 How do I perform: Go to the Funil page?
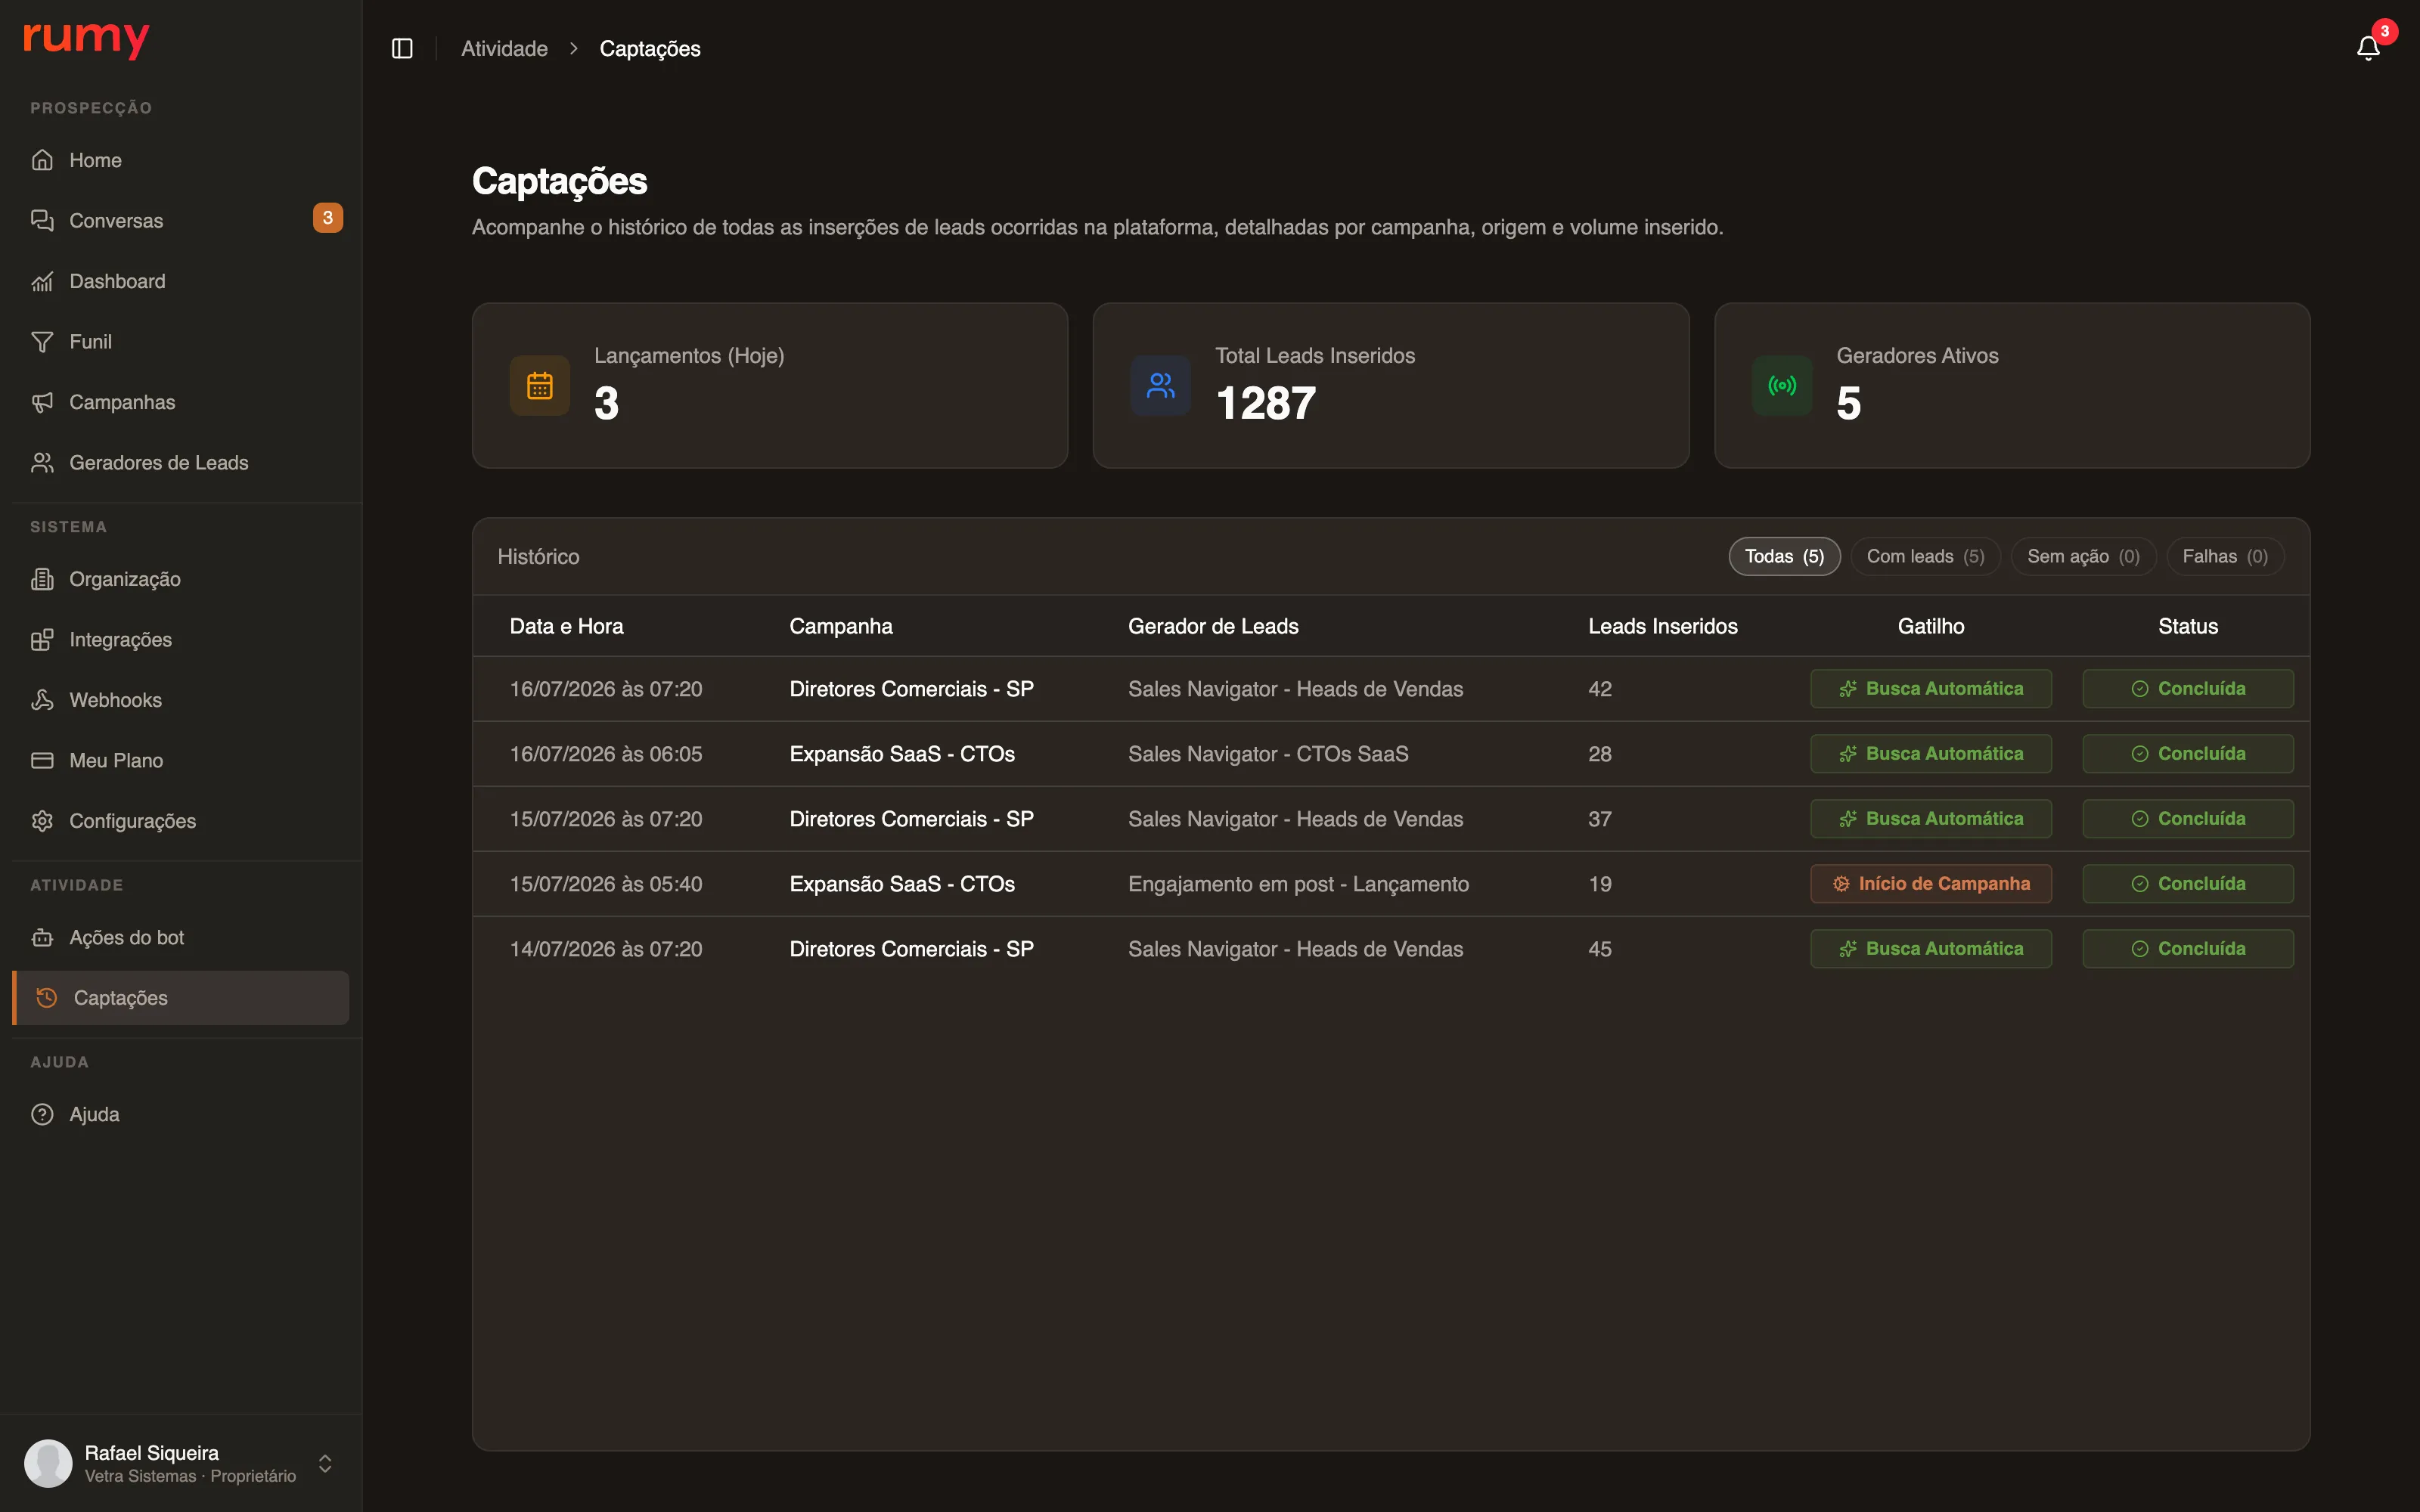[181, 341]
